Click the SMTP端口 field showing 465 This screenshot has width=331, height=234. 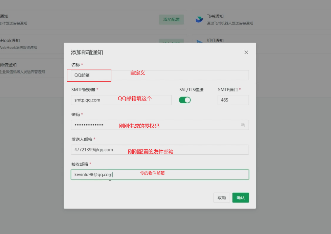tap(233, 100)
